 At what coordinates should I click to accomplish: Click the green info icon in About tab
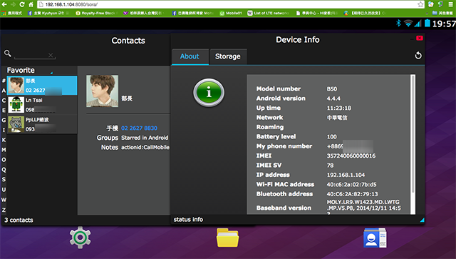click(209, 93)
